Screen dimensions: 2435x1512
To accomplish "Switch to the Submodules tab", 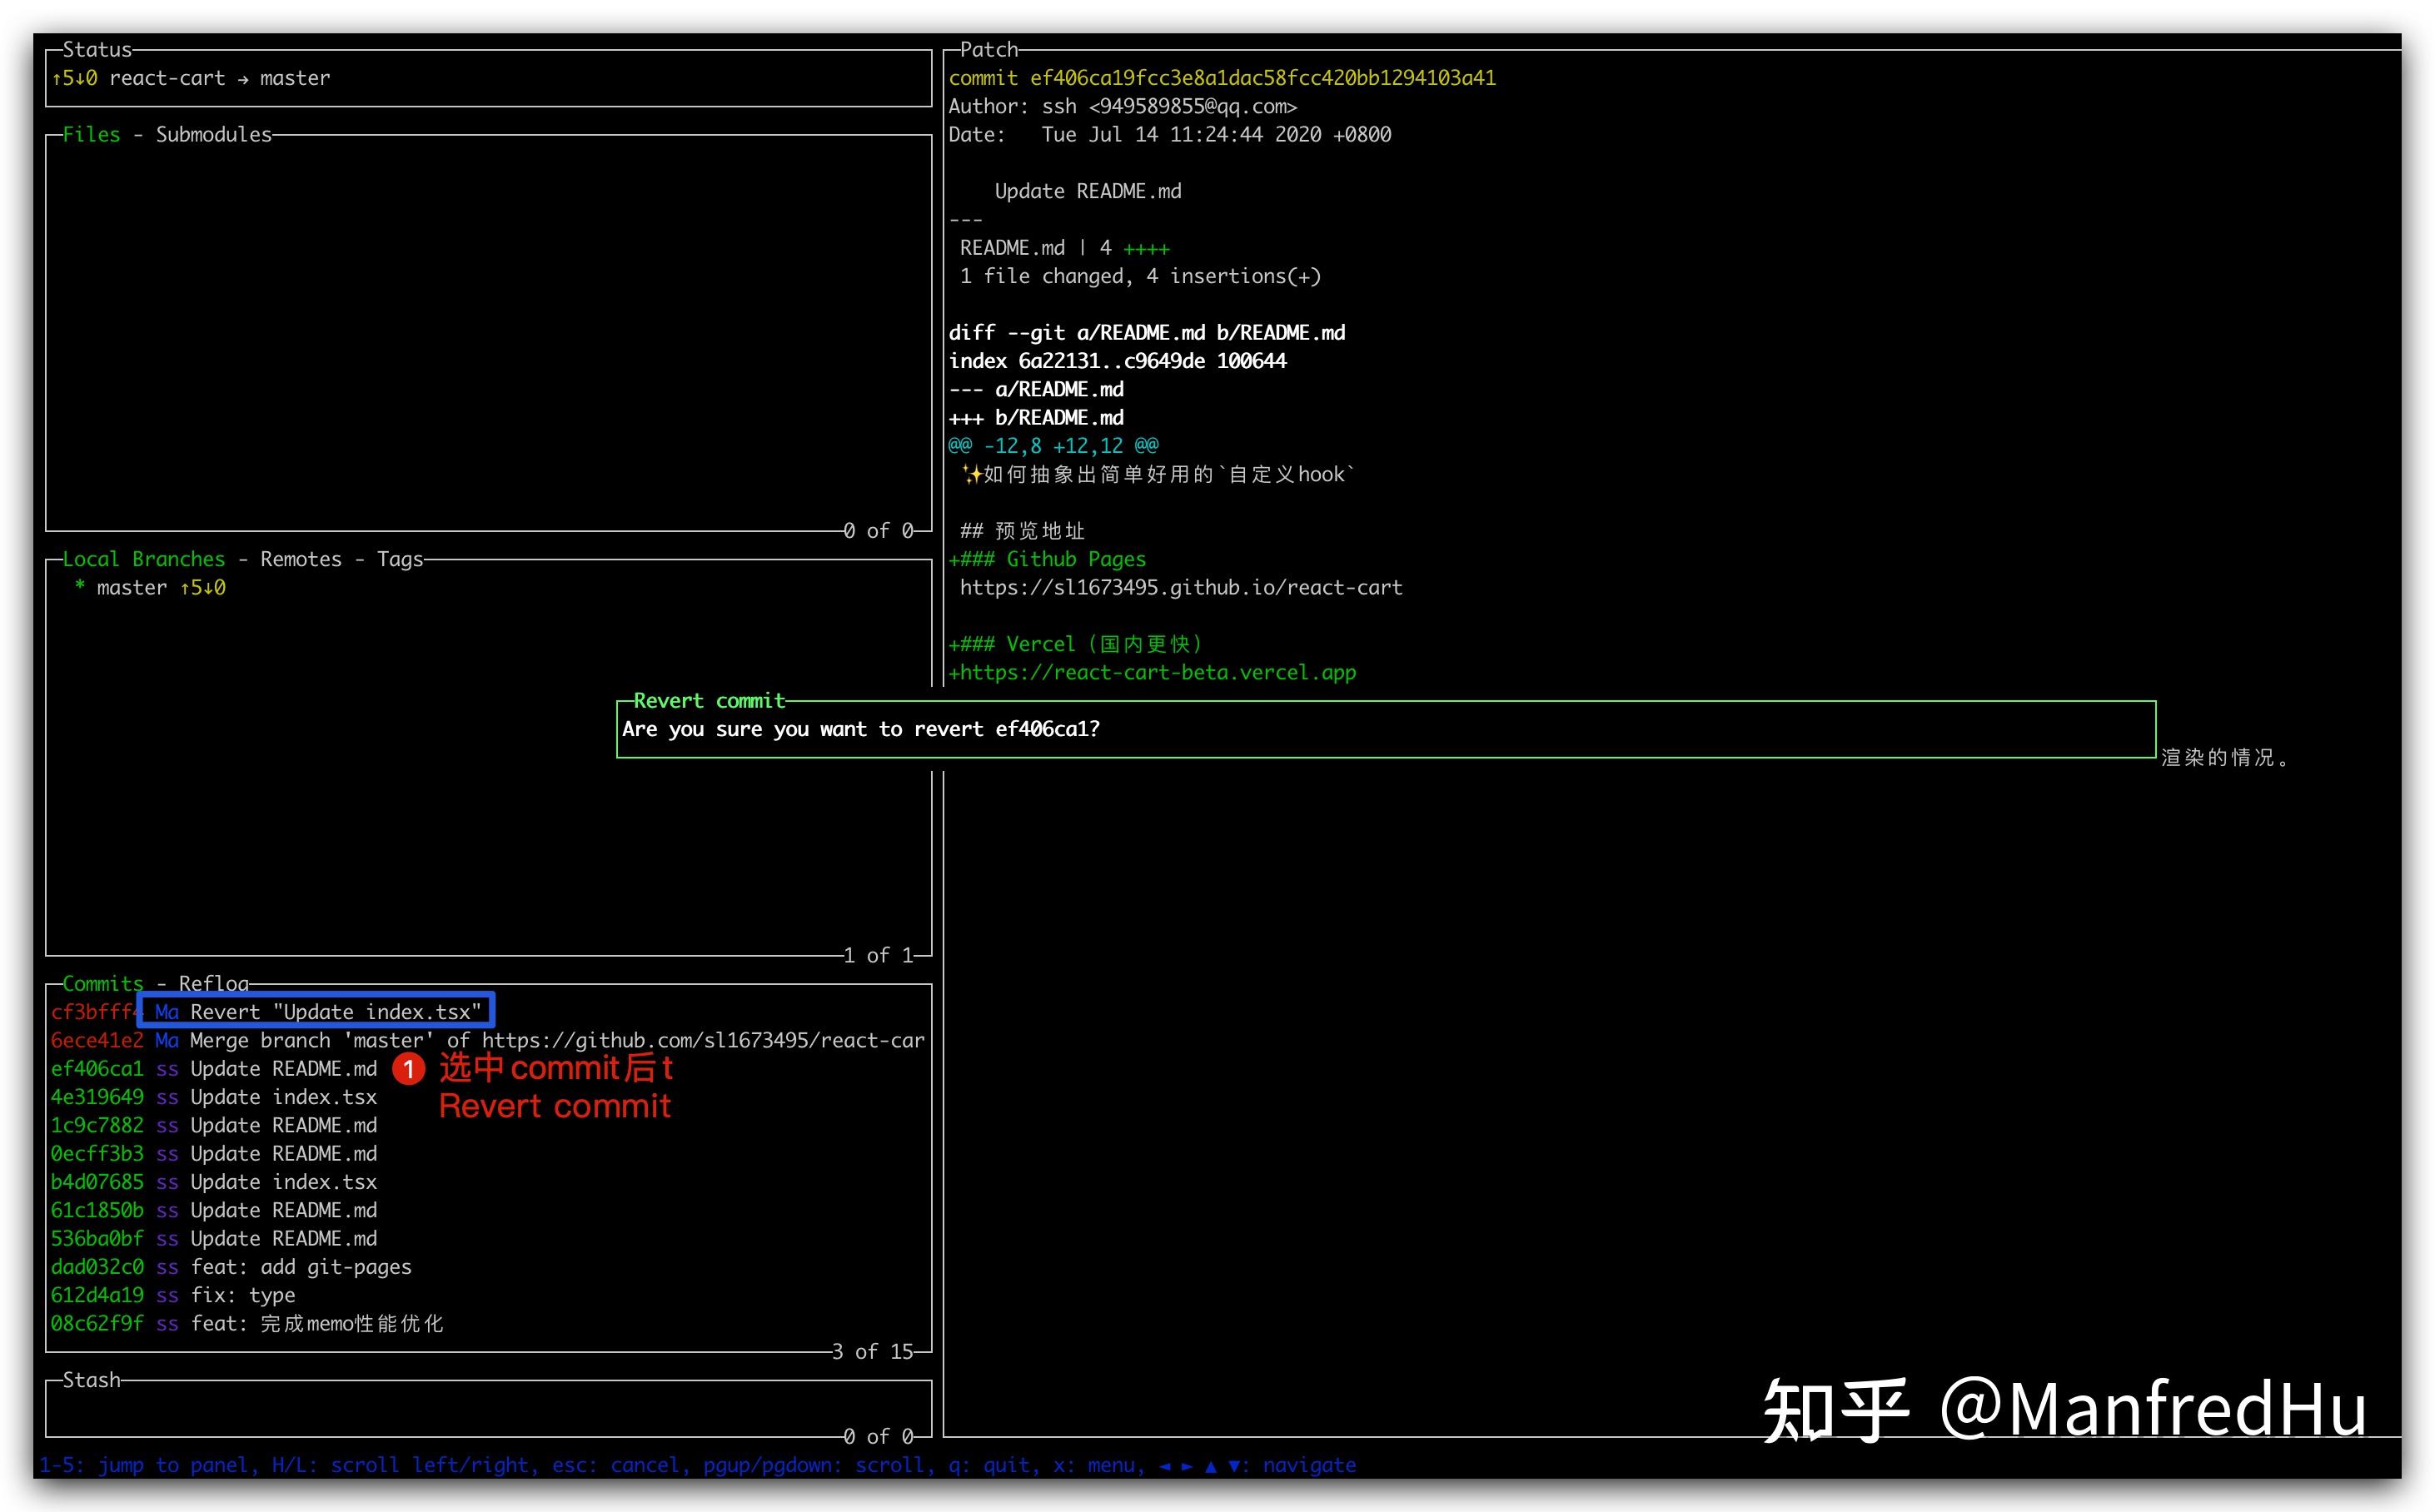I will click(213, 134).
